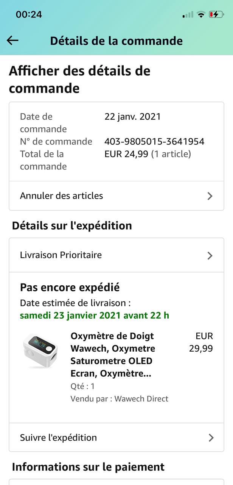The height and width of the screenshot is (485, 233).
Task: Tap the order number 403-9805015-3641954
Action: coord(154,141)
